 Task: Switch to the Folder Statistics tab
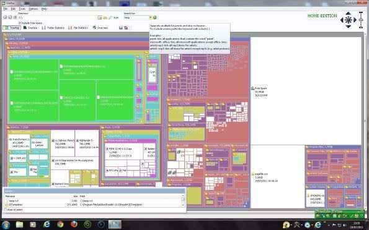click(x=53, y=28)
